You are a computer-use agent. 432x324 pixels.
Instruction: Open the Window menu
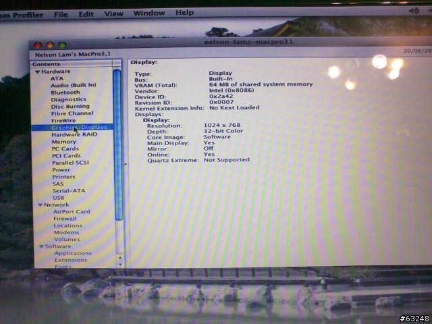(149, 13)
